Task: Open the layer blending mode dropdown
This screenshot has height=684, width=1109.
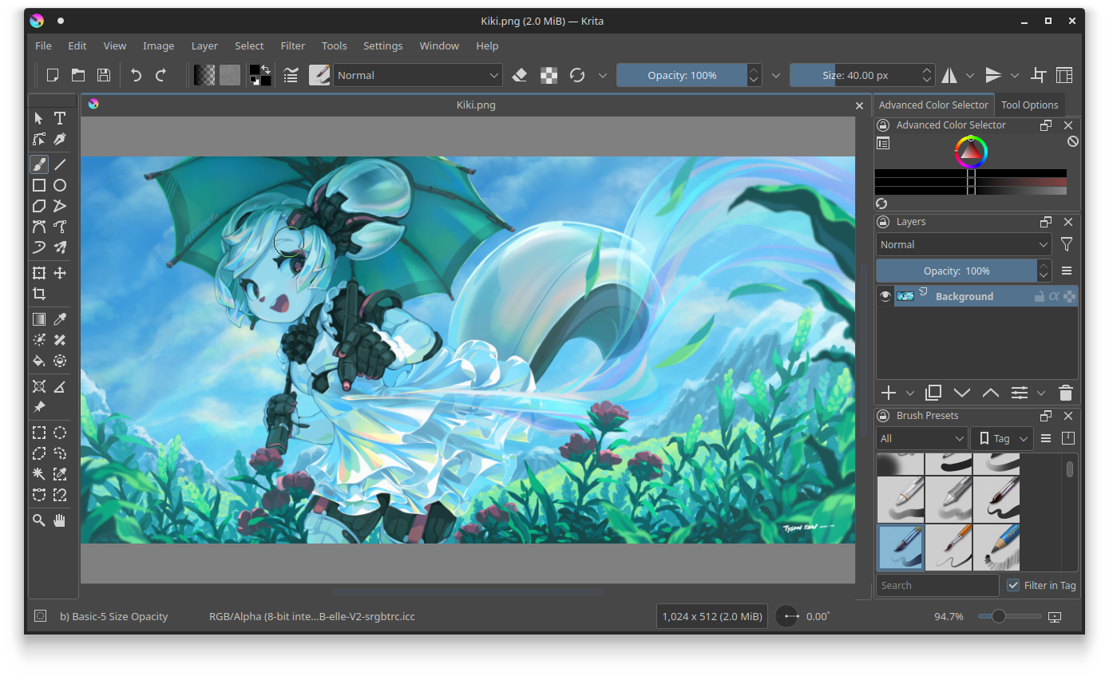Action: click(964, 245)
